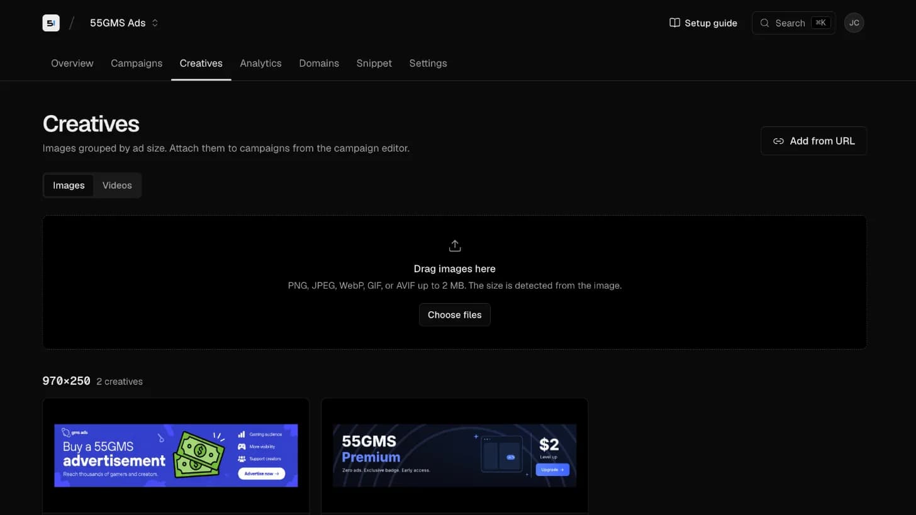Open the 55GMS Premium creative thumbnail
This screenshot has width=916, height=515.
[x=454, y=455]
